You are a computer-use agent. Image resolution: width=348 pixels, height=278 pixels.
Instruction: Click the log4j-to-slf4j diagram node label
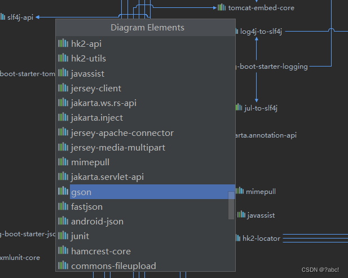[x=261, y=32]
